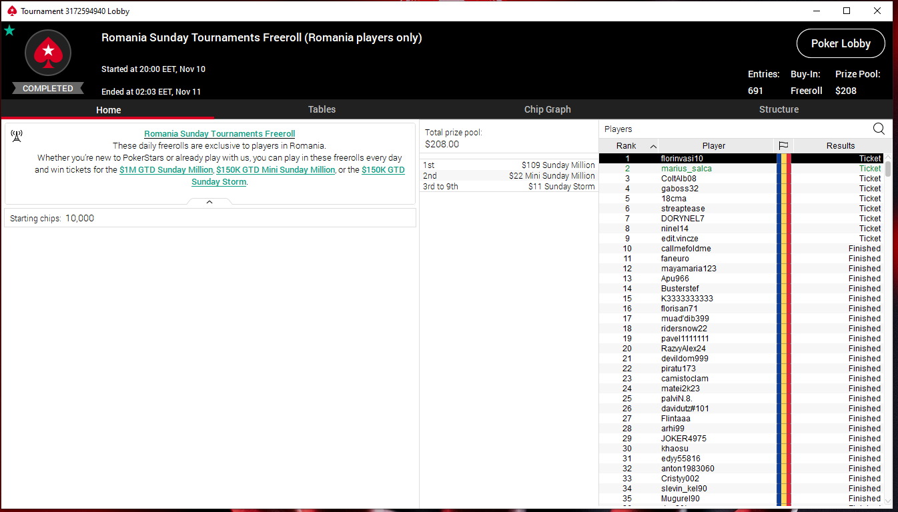Open the Chip Graph tab
The width and height of the screenshot is (898, 512).
pyautogui.click(x=547, y=109)
